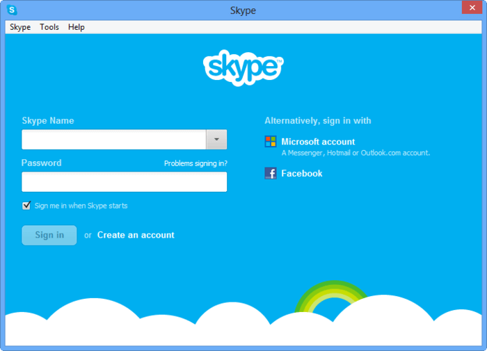
Task: Choose 'Microsoft account' sign-in text link
Action: pos(318,142)
